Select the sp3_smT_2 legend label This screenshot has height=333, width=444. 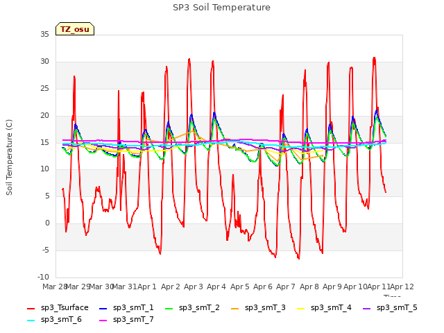click(x=199, y=308)
